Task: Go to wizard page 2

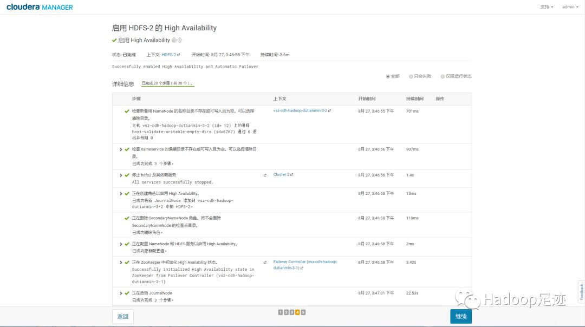Action: 286,312
